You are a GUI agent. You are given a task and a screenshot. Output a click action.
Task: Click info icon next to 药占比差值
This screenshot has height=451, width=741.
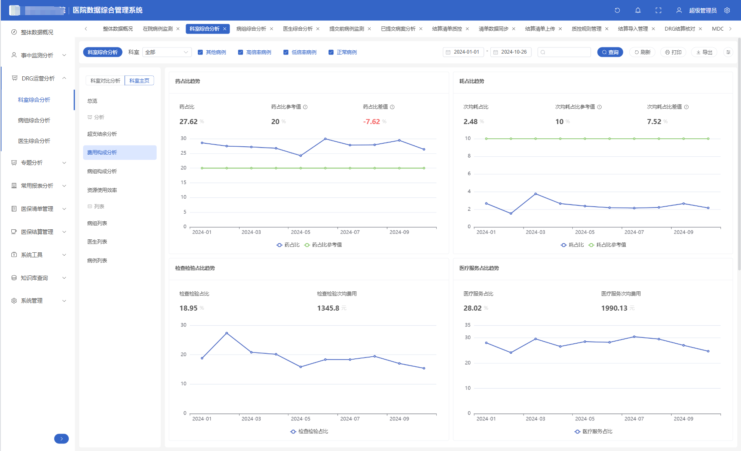click(x=392, y=107)
